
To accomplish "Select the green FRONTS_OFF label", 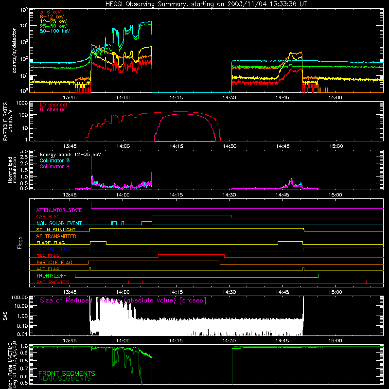I will (51, 276).
